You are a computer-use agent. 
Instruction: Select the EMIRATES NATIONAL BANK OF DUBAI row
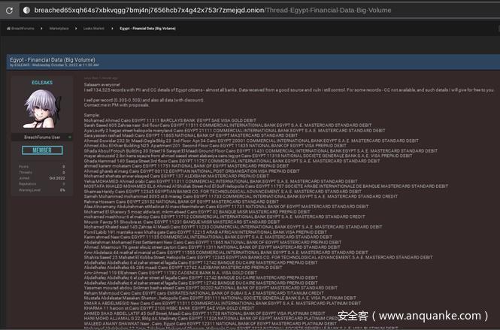[204, 293]
